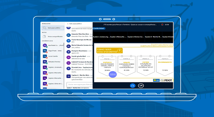Select user Hugo Prado - Unitec
Viewport: 214px width, 117px height.
[x=53, y=51]
